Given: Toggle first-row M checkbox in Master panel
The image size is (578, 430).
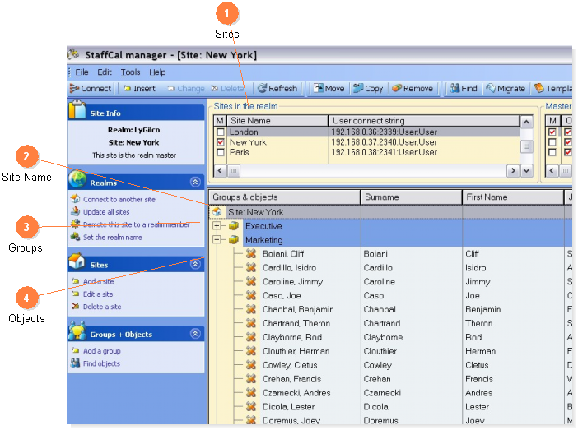Looking at the screenshot, I should coord(552,132).
